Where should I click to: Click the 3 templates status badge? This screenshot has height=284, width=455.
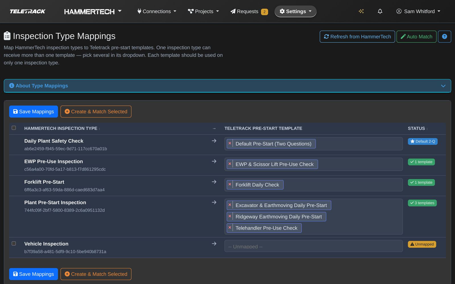(422, 203)
